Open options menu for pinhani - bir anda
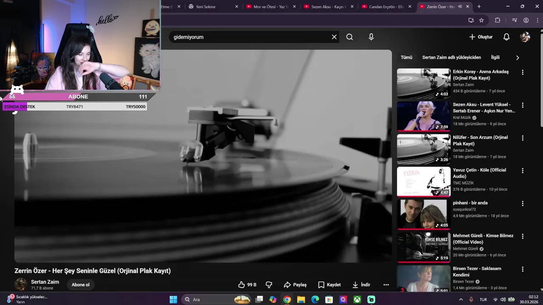Screen dimensions: 543x305 coord(523,204)
